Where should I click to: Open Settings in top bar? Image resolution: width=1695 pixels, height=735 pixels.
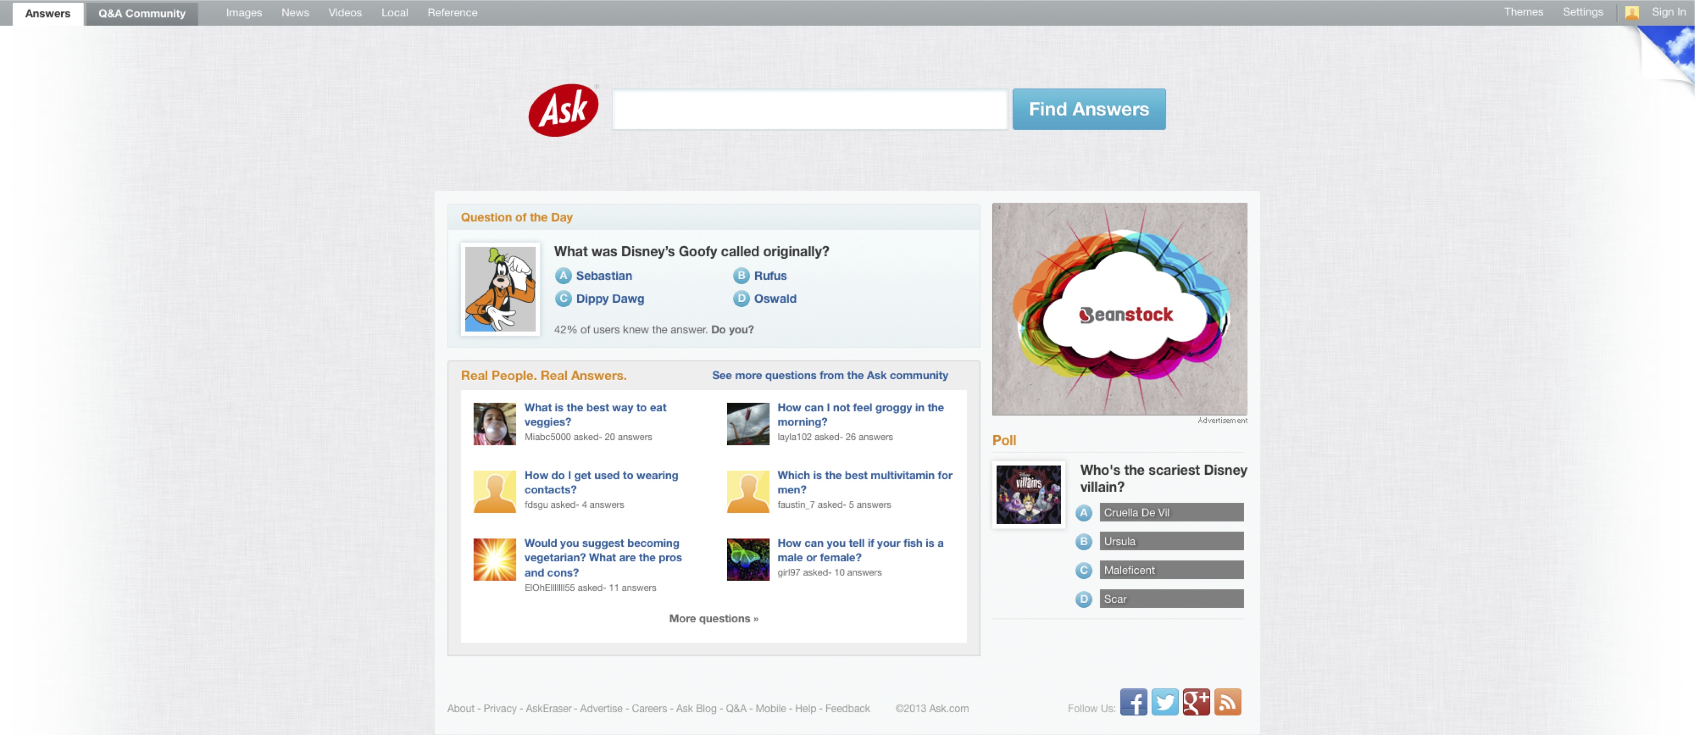point(1582,12)
